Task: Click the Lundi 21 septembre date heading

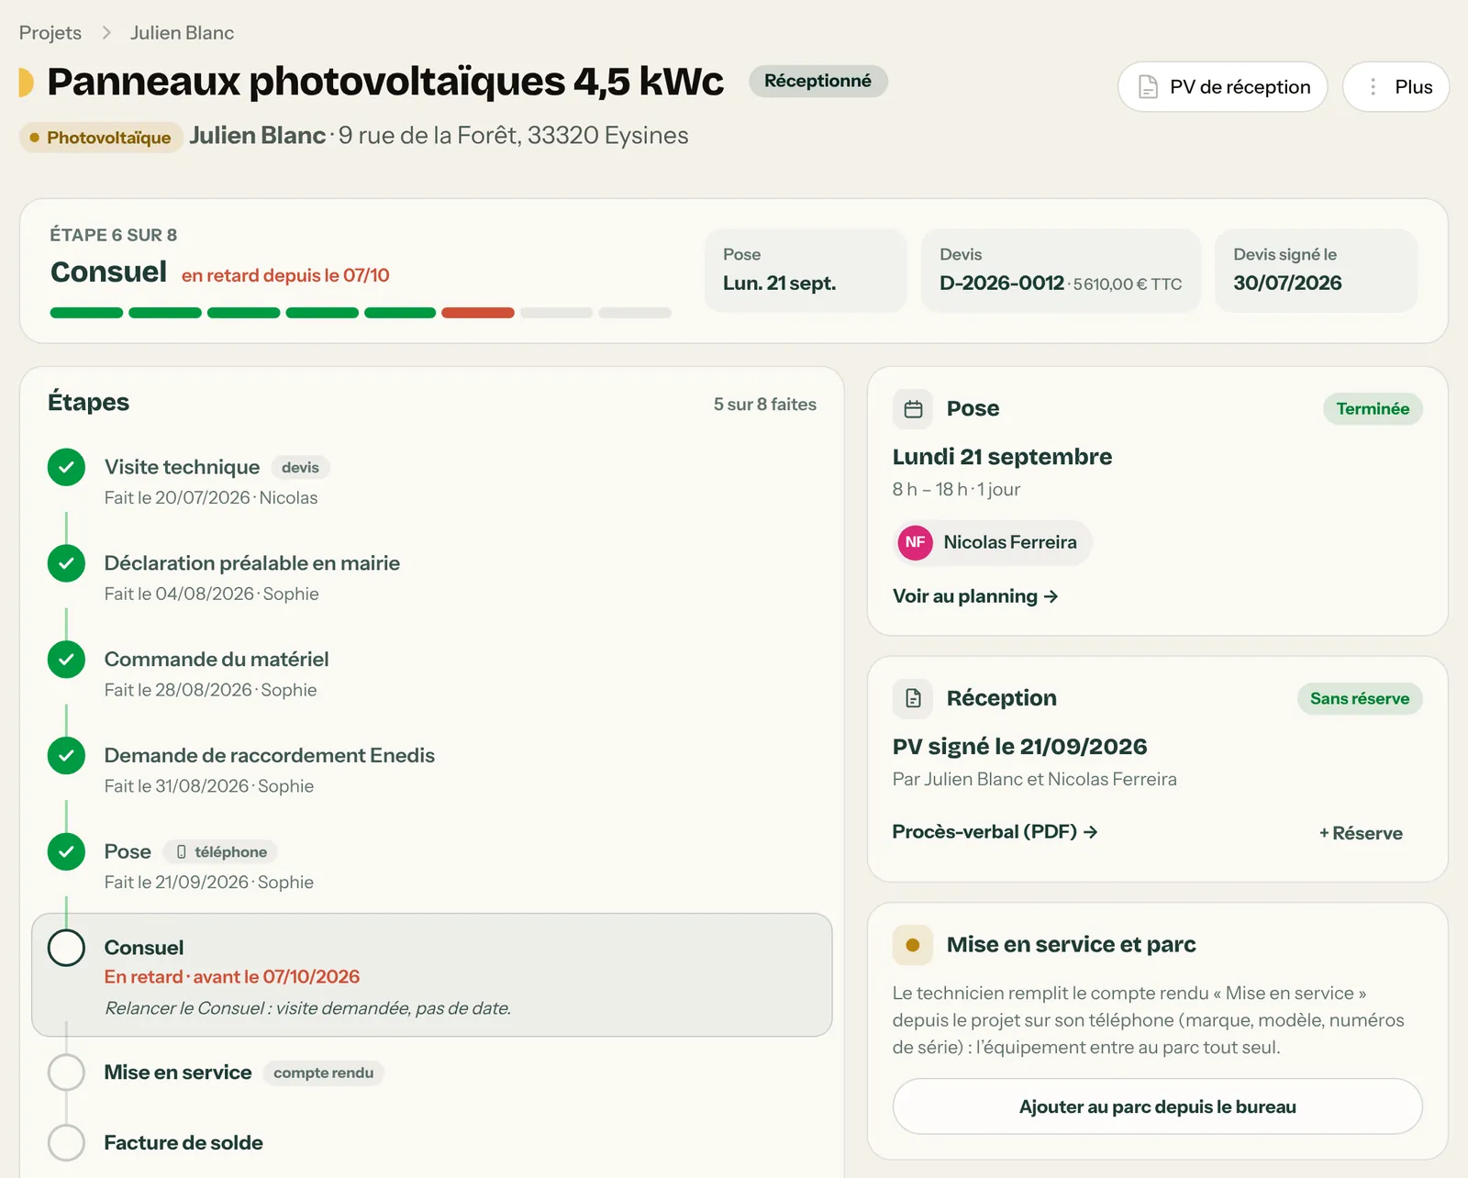Action: click(x=1002, y=457)
